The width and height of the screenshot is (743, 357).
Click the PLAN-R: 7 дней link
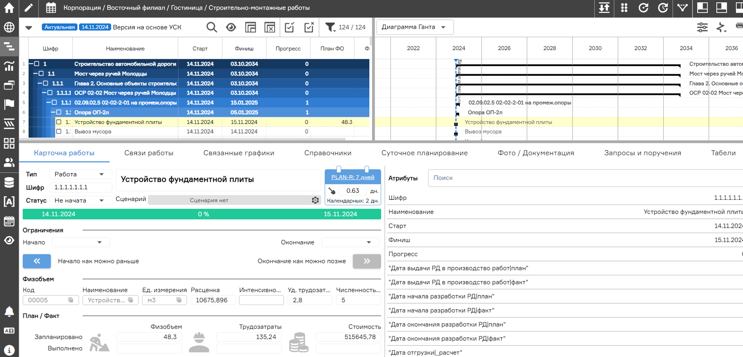click(353, 177)
